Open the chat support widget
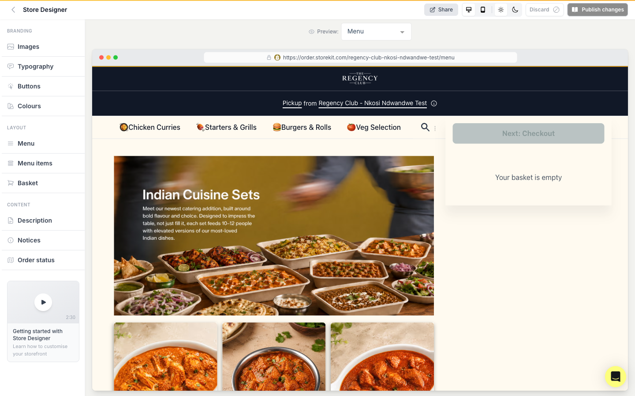 coord(616,377)
